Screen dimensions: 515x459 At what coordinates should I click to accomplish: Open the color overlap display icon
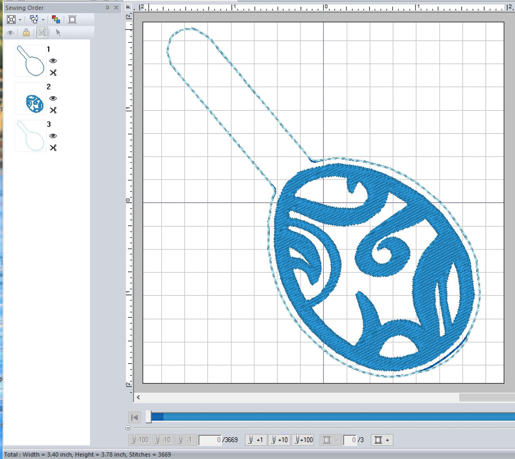pyautogui.click(x=56, y=19)
